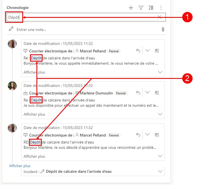Image resolution: width=214 pixels, height=185 pixels.
Task: Open record icon on RE: Dépôt email
Action: pyautogui.click(x=157, y=135)
